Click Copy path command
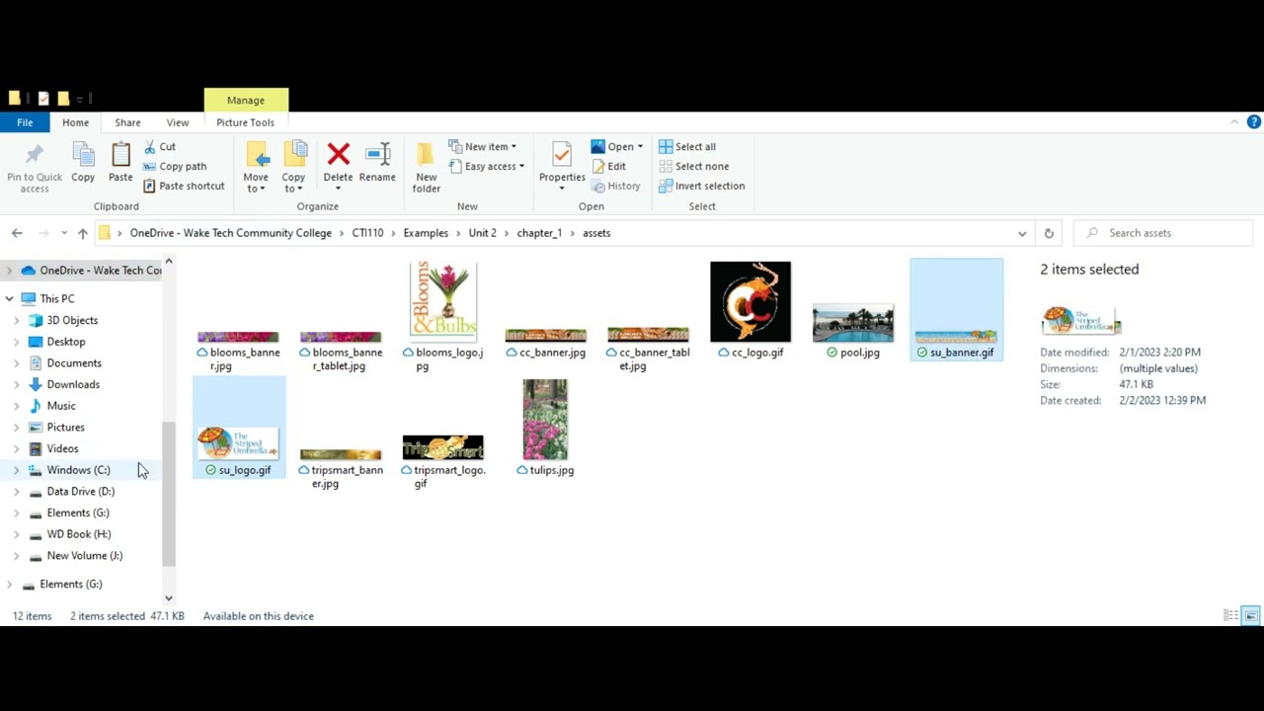This screenshot has width=1264, height=711. 175,166
